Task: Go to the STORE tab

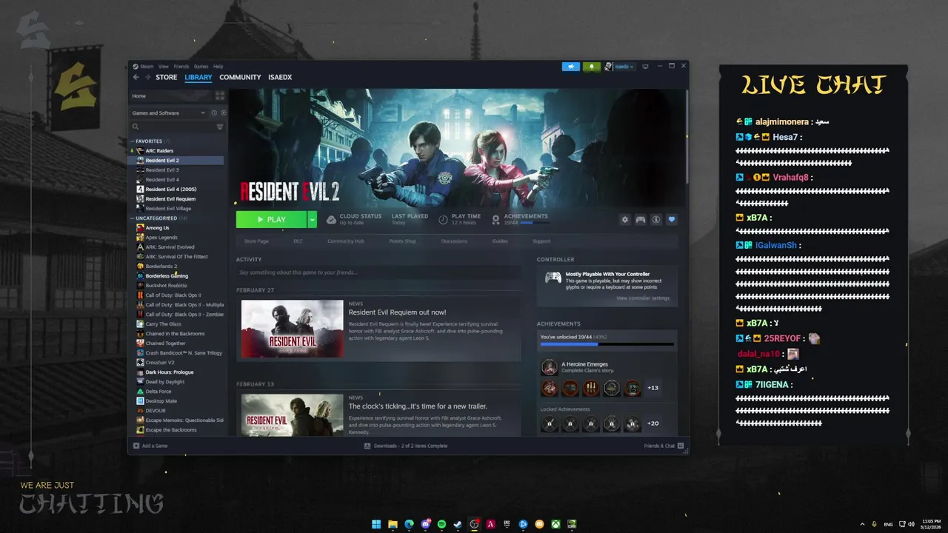Action: pyautogui.click(x=167, y=77)
